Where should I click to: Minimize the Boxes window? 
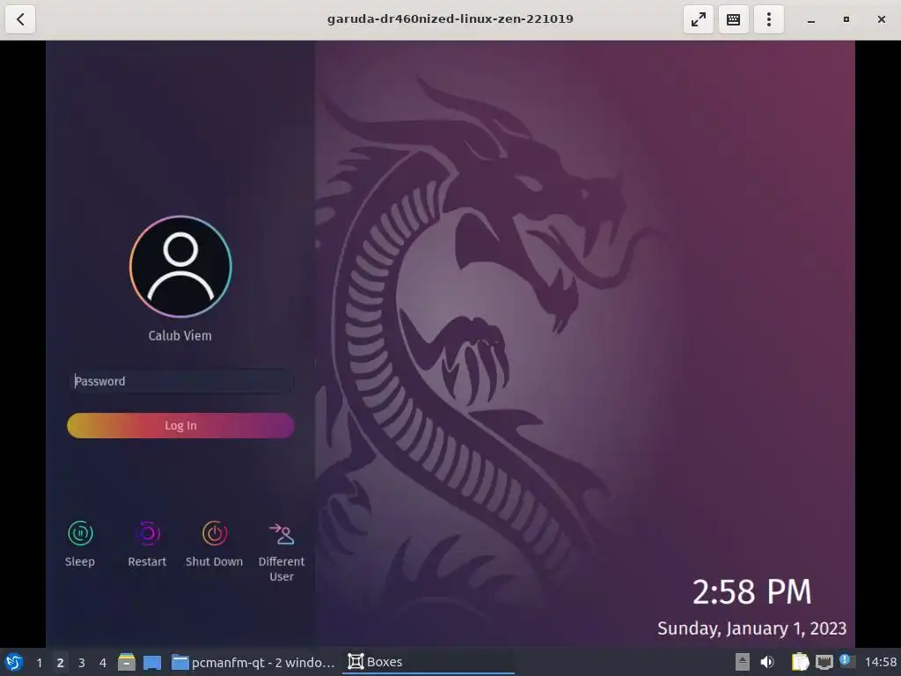point(810,19)
